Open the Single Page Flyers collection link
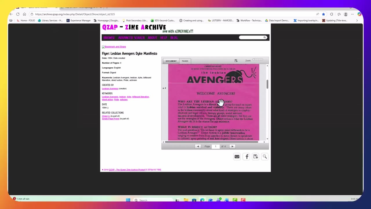The width and height of the screenshot is (371, 209). tap(110, 119)
